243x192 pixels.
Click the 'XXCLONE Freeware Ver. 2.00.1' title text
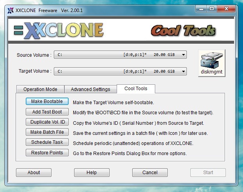point(49,10)
